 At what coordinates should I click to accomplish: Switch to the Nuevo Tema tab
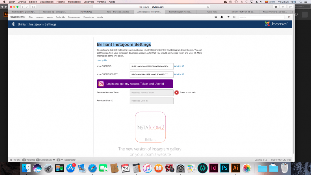(212, 12)
